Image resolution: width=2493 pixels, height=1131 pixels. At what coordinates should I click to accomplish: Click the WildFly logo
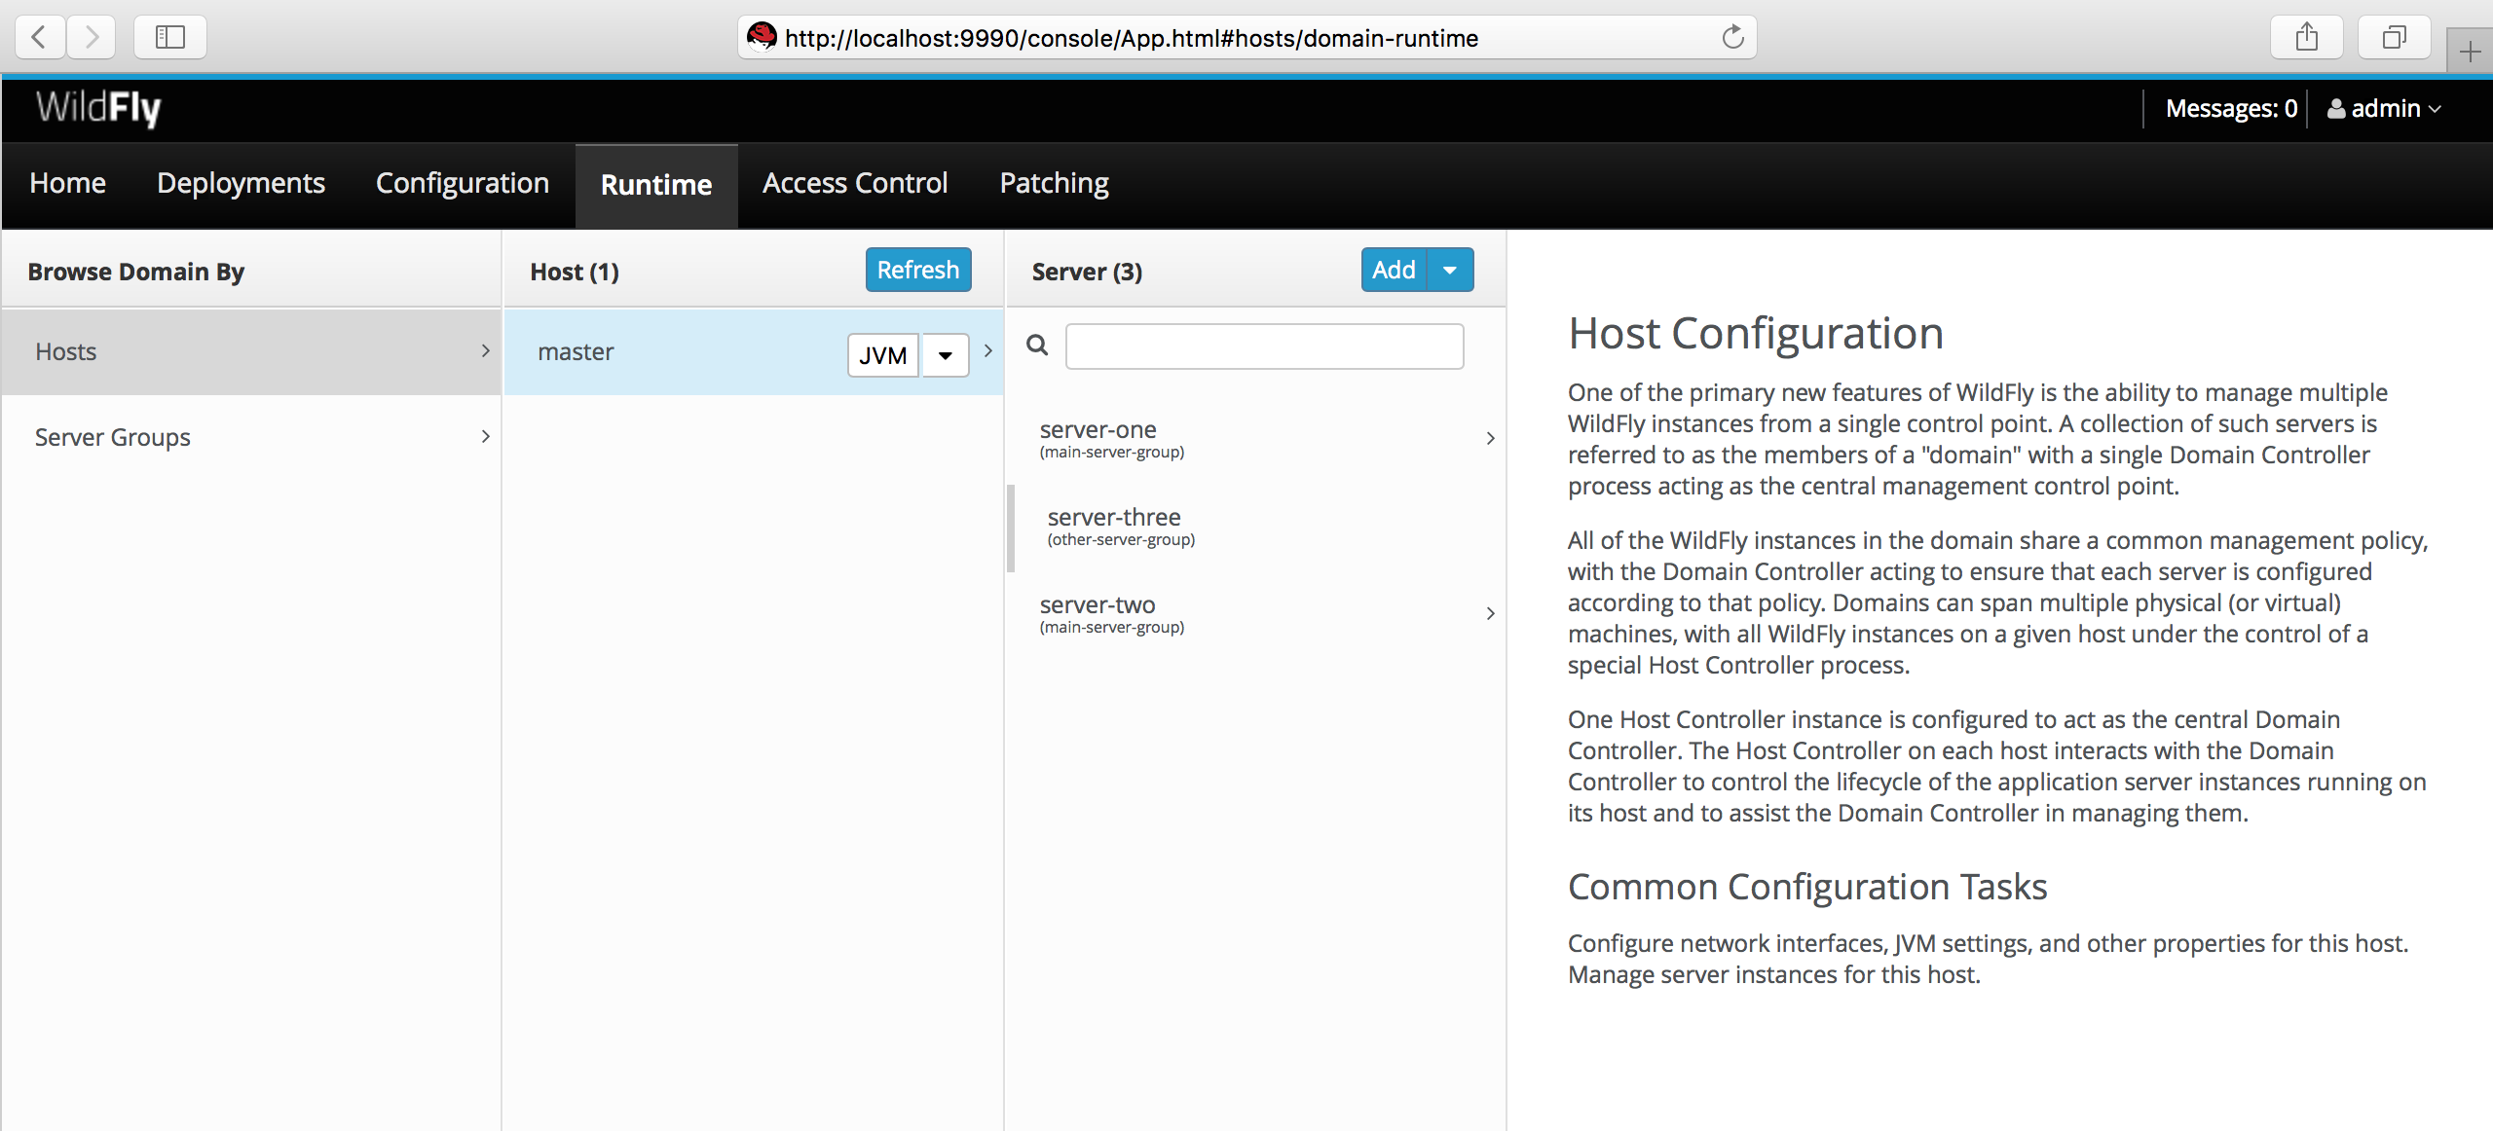98,107
